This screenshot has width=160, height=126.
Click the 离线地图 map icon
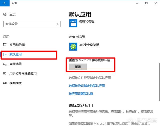click(x=4, y=64)
